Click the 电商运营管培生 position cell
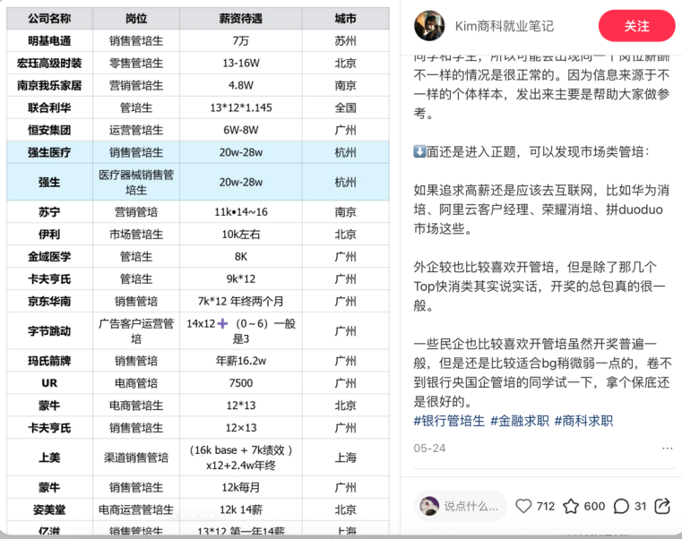Screen dimensions: 682x539 tap(136, 509)
